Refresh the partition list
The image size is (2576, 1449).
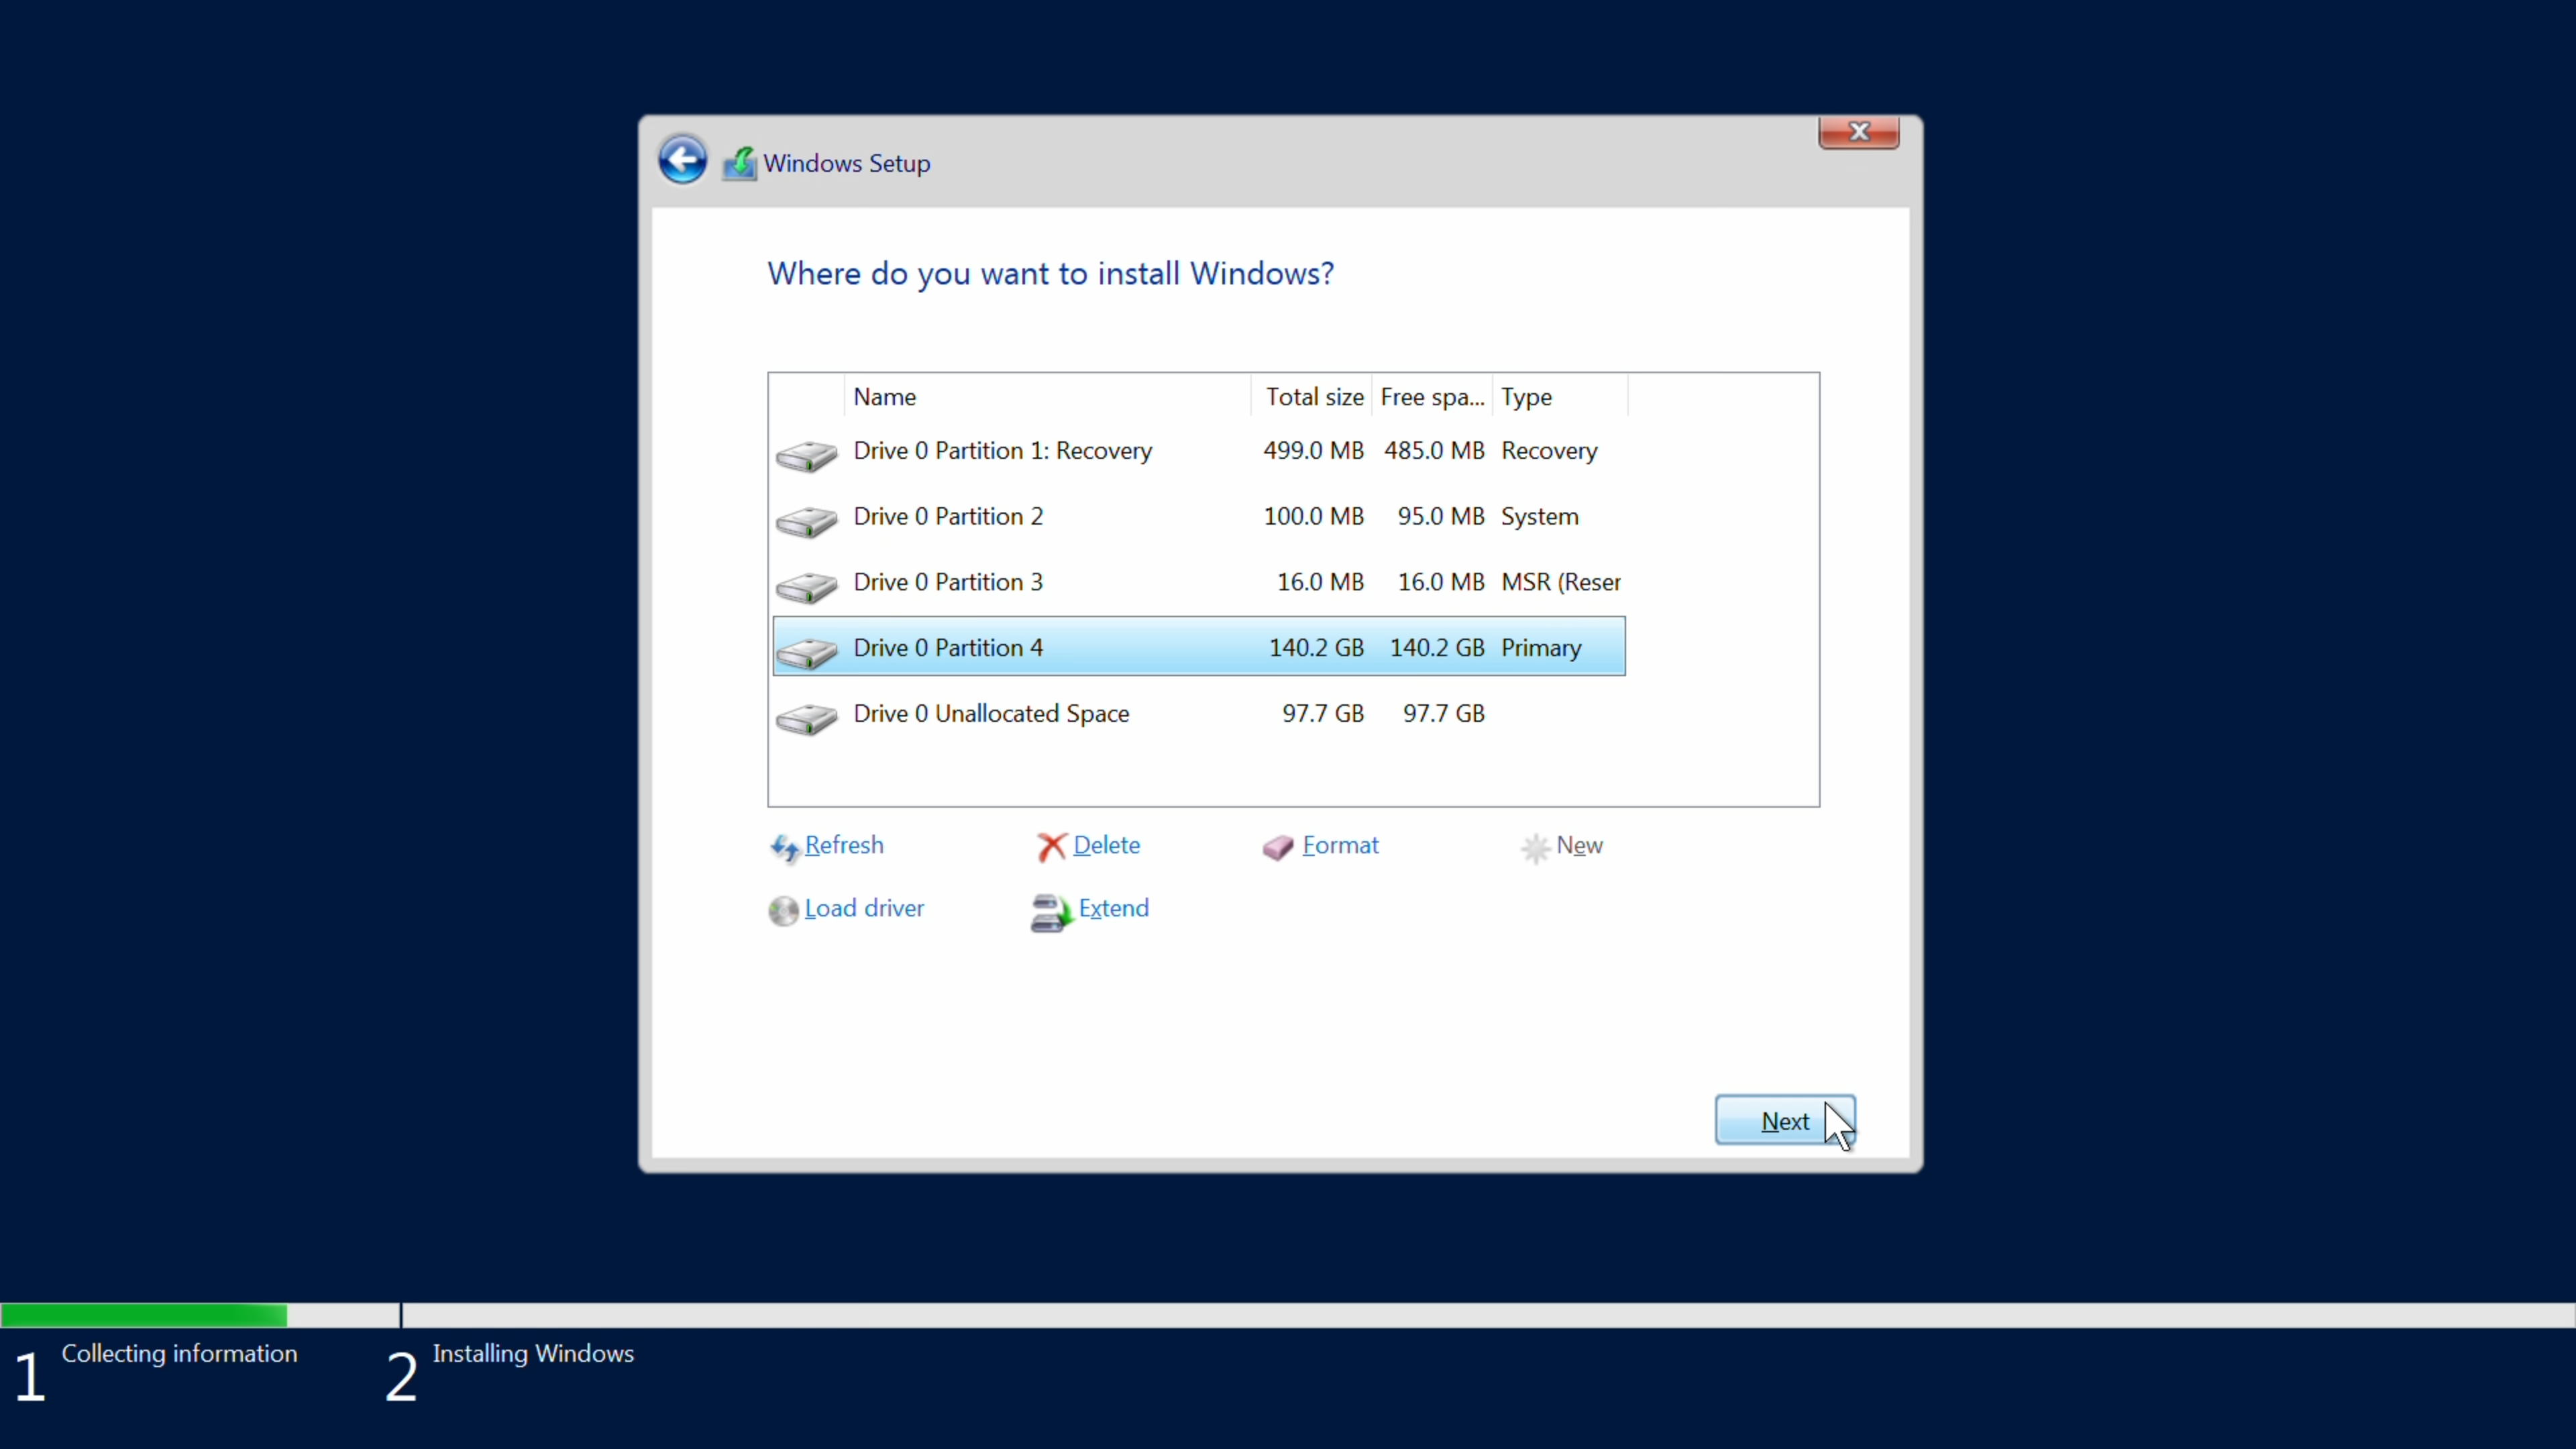tap(843, 845)
